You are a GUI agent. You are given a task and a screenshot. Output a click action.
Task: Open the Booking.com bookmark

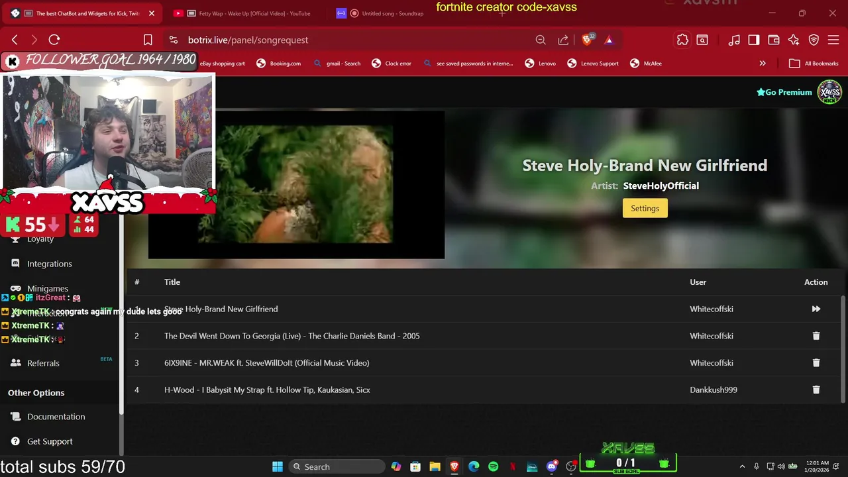278,64
